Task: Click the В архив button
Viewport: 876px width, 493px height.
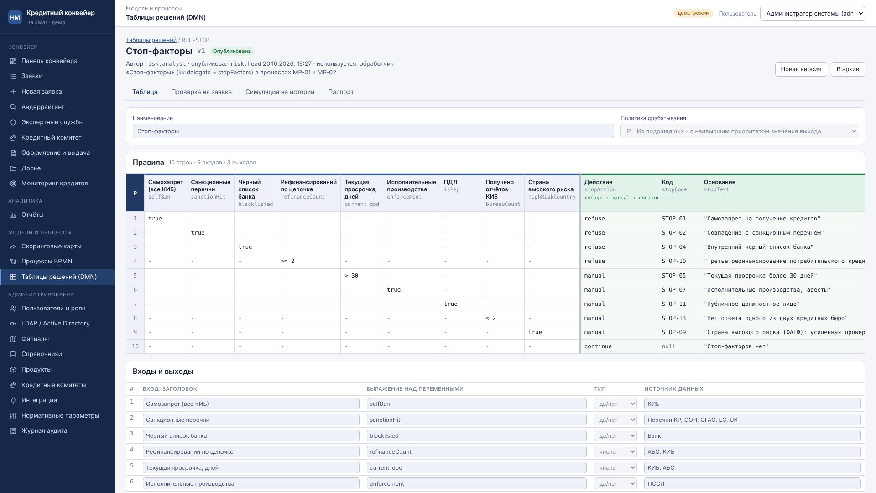Action: [x=848, y=69]
